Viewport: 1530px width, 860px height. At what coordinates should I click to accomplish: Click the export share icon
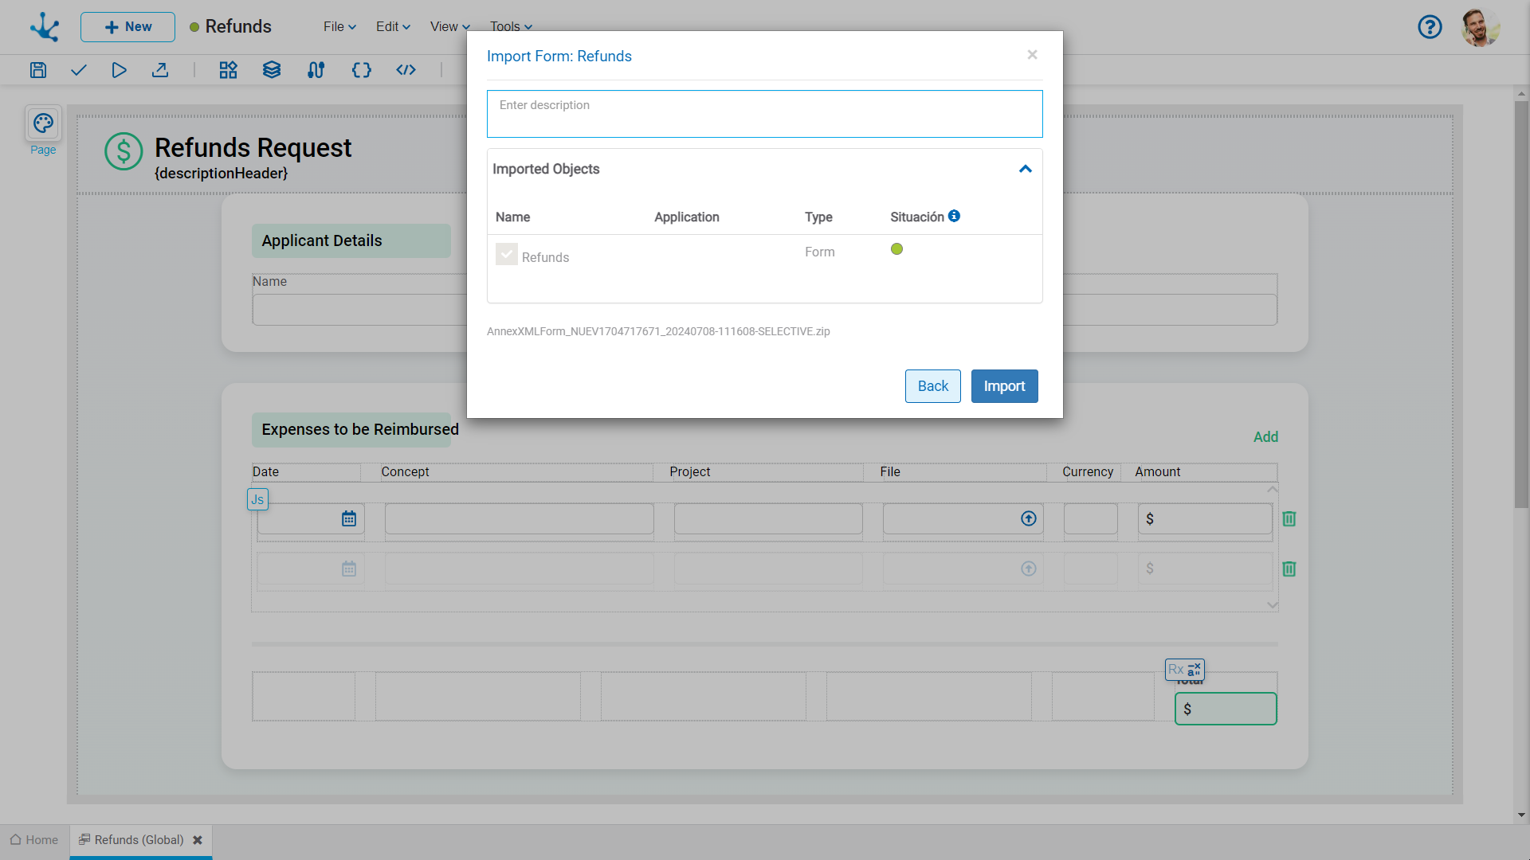(x=160, y=70)
